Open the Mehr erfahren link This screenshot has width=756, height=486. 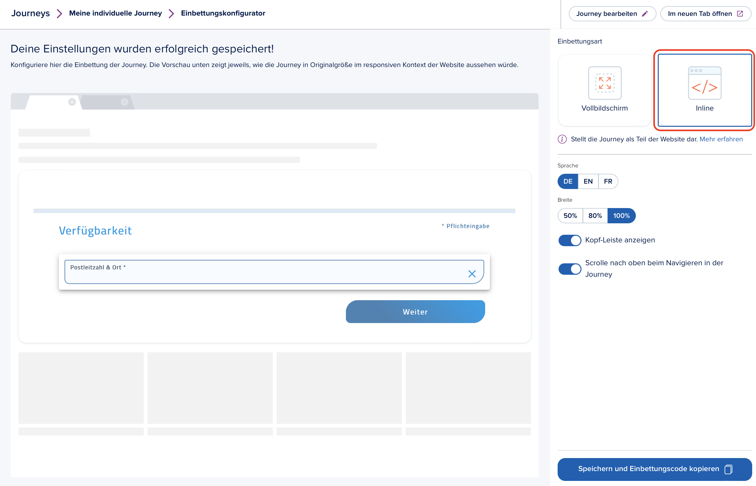721,139
